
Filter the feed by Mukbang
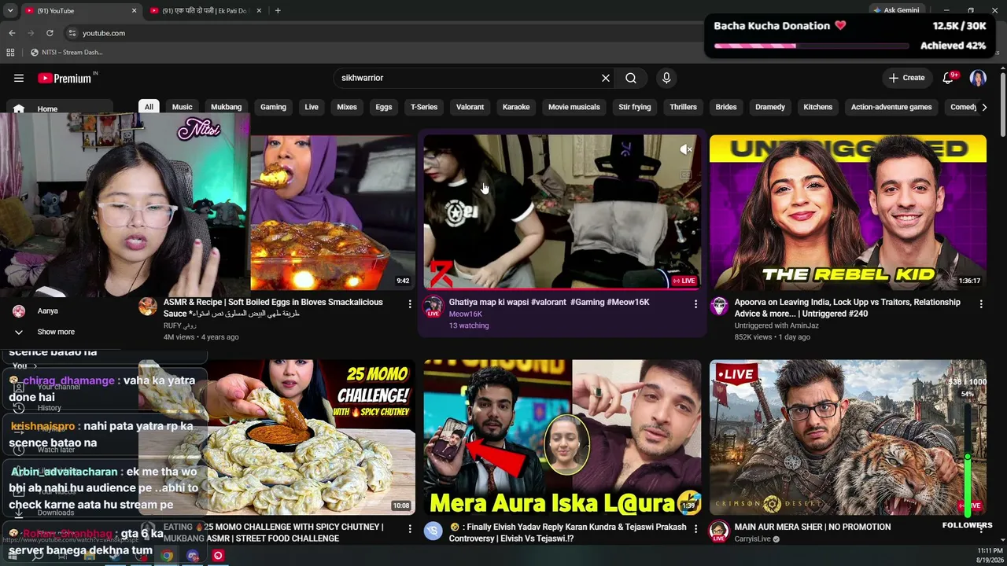[x=227, y=107]
